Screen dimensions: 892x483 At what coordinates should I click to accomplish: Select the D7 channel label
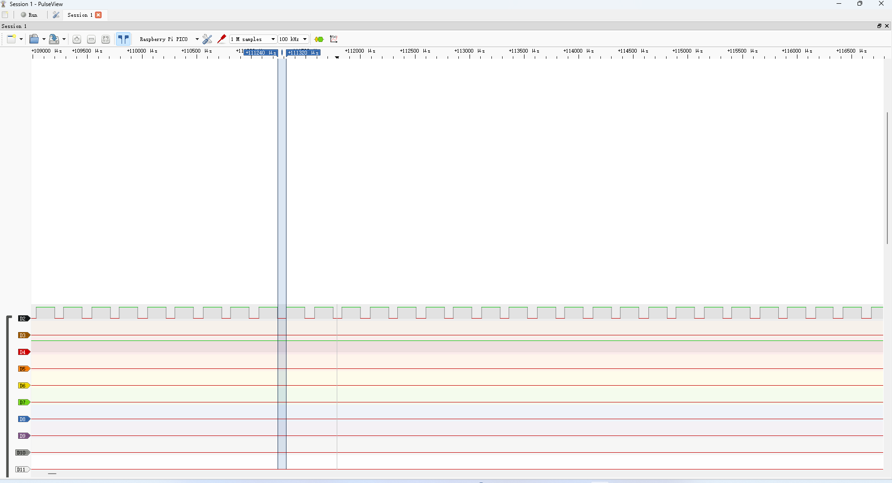(24, 402)
